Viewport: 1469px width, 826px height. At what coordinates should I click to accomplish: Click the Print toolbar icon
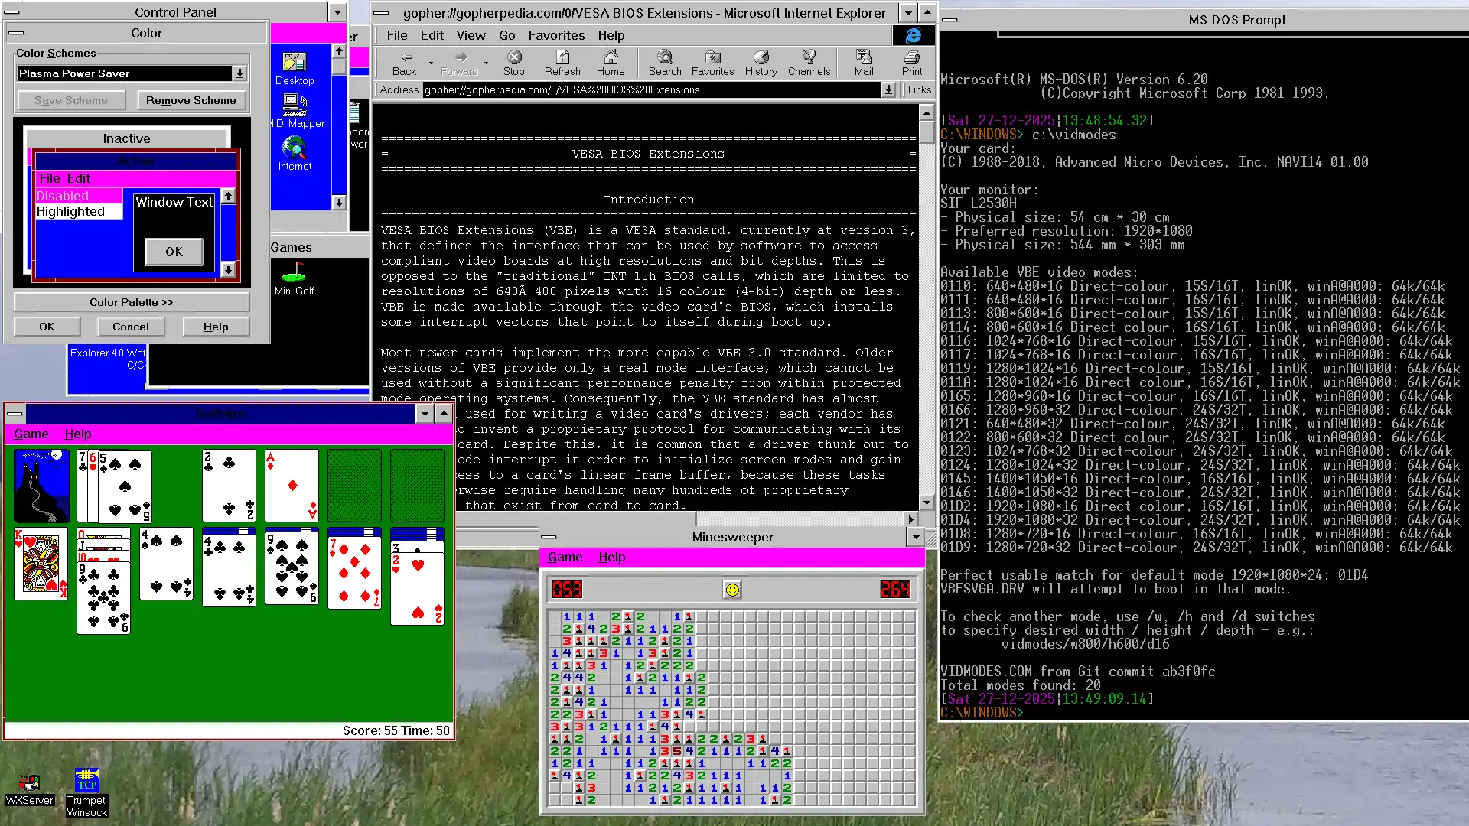(911, 62)
